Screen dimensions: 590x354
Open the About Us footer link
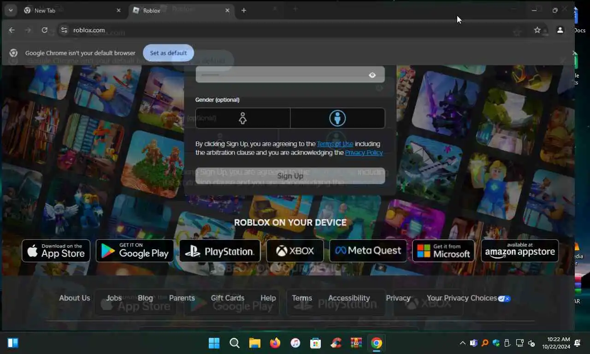click(x=74, y=298)
